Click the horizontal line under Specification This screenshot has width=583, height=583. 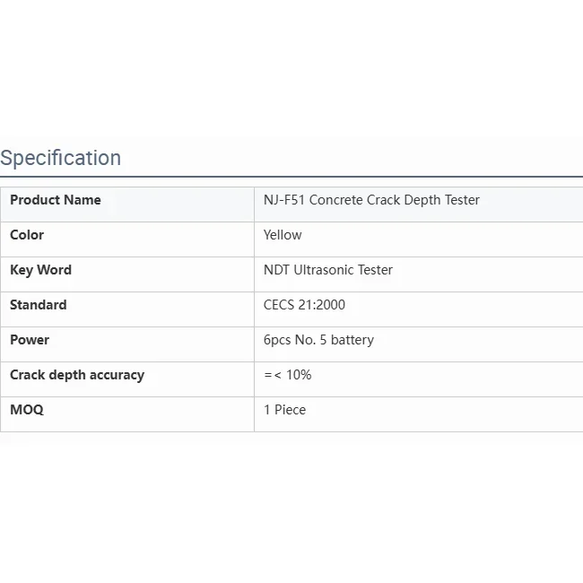[x=291, y=177]
